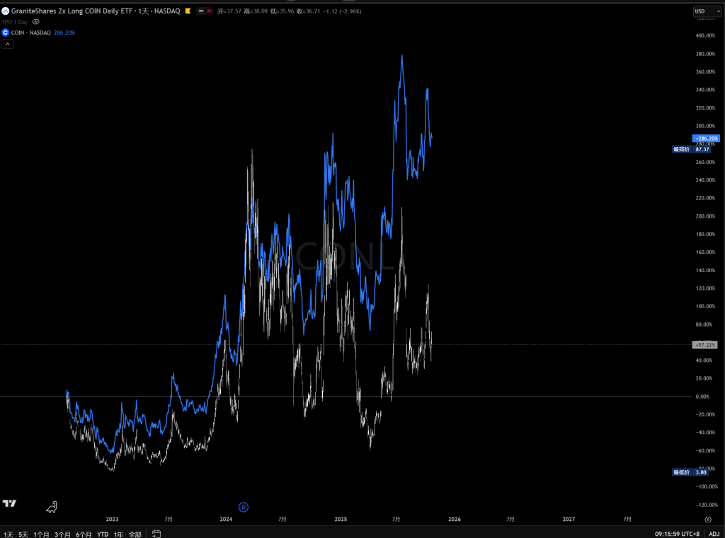Select the YTD time range
The image size is (725, 538).
(x=103, y=534)
